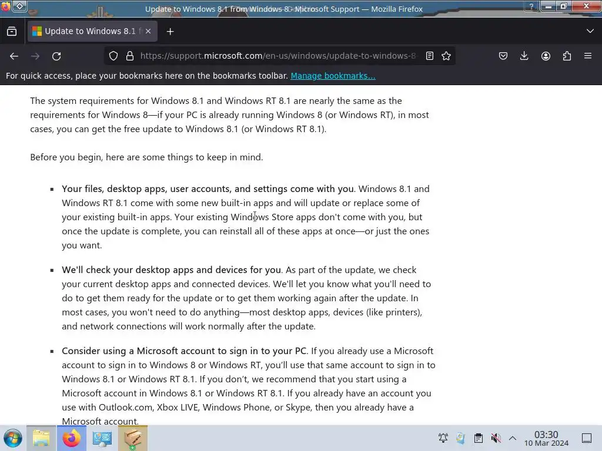This screenshot has height=451, width=602.
Task: Open the Downloads panel
Action: [524, 56]
